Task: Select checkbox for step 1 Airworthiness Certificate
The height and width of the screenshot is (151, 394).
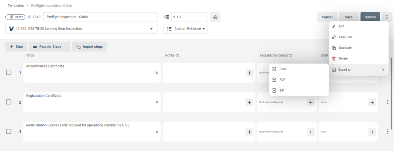Action: (8, 73)
